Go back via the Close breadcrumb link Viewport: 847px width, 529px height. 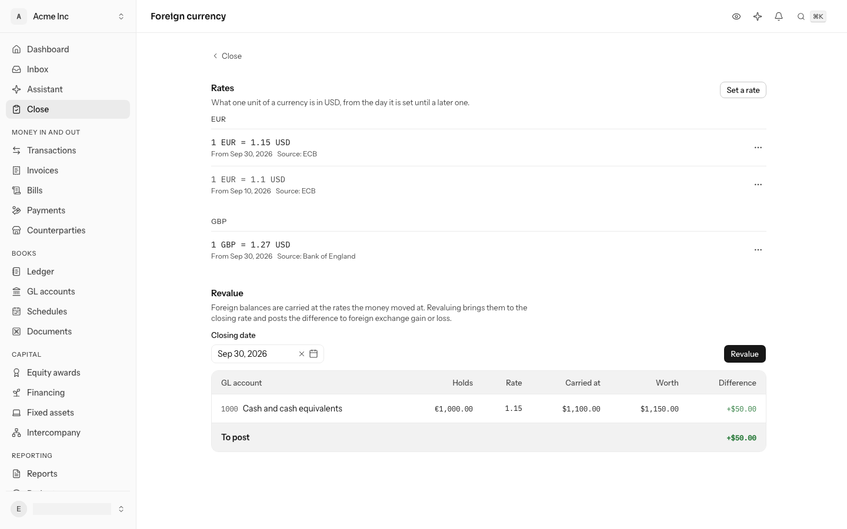coord(227,56)
